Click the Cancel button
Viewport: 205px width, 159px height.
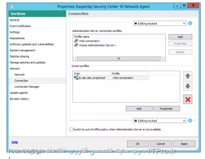pos(161,144)
